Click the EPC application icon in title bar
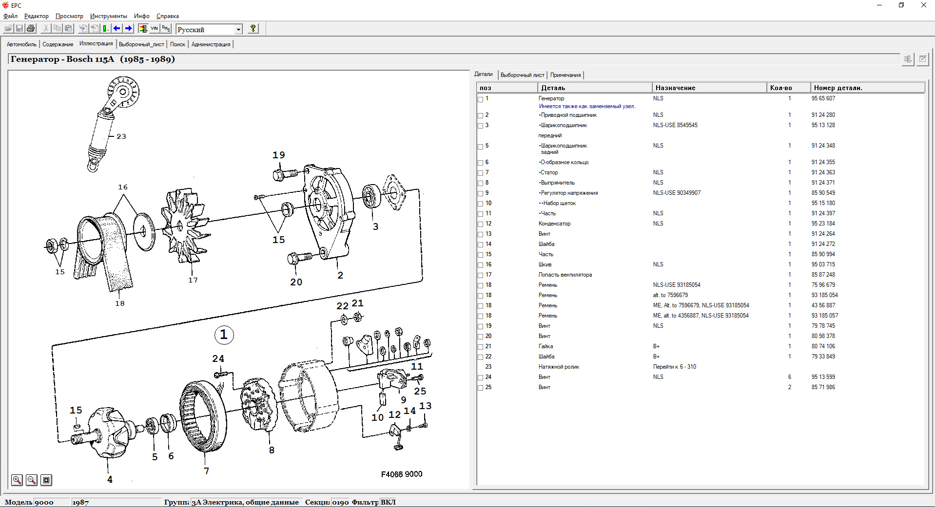The width and height of the screenshot is (935, 507). (x=5, y=5)
